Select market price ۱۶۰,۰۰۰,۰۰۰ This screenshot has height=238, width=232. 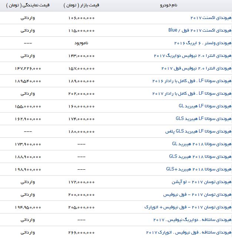coord(81,107)
